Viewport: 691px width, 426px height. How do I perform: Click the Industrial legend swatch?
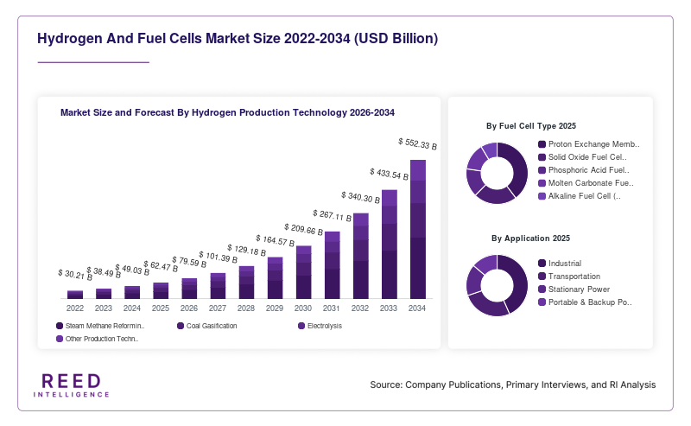point(542,264)
